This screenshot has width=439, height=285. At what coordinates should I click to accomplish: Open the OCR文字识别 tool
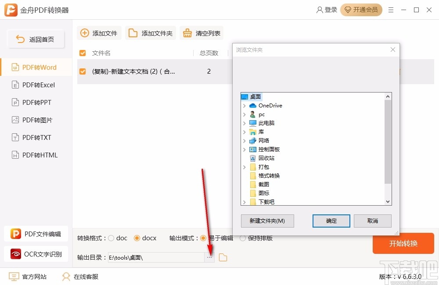(36, 254)
